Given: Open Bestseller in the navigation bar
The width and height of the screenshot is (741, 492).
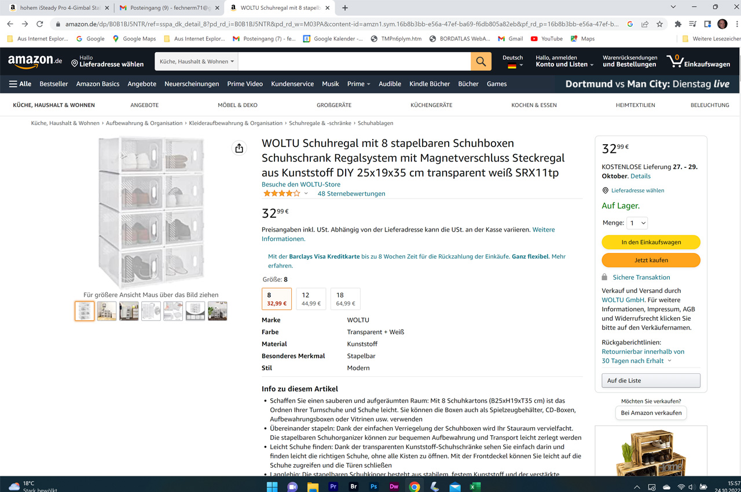Looking at the screenshot, I should tap(54, 84).
